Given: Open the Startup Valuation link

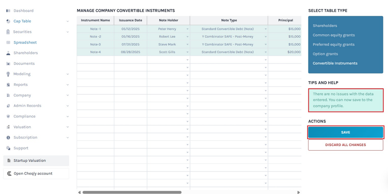Looking at the screenshot, I should click(29, 161).
